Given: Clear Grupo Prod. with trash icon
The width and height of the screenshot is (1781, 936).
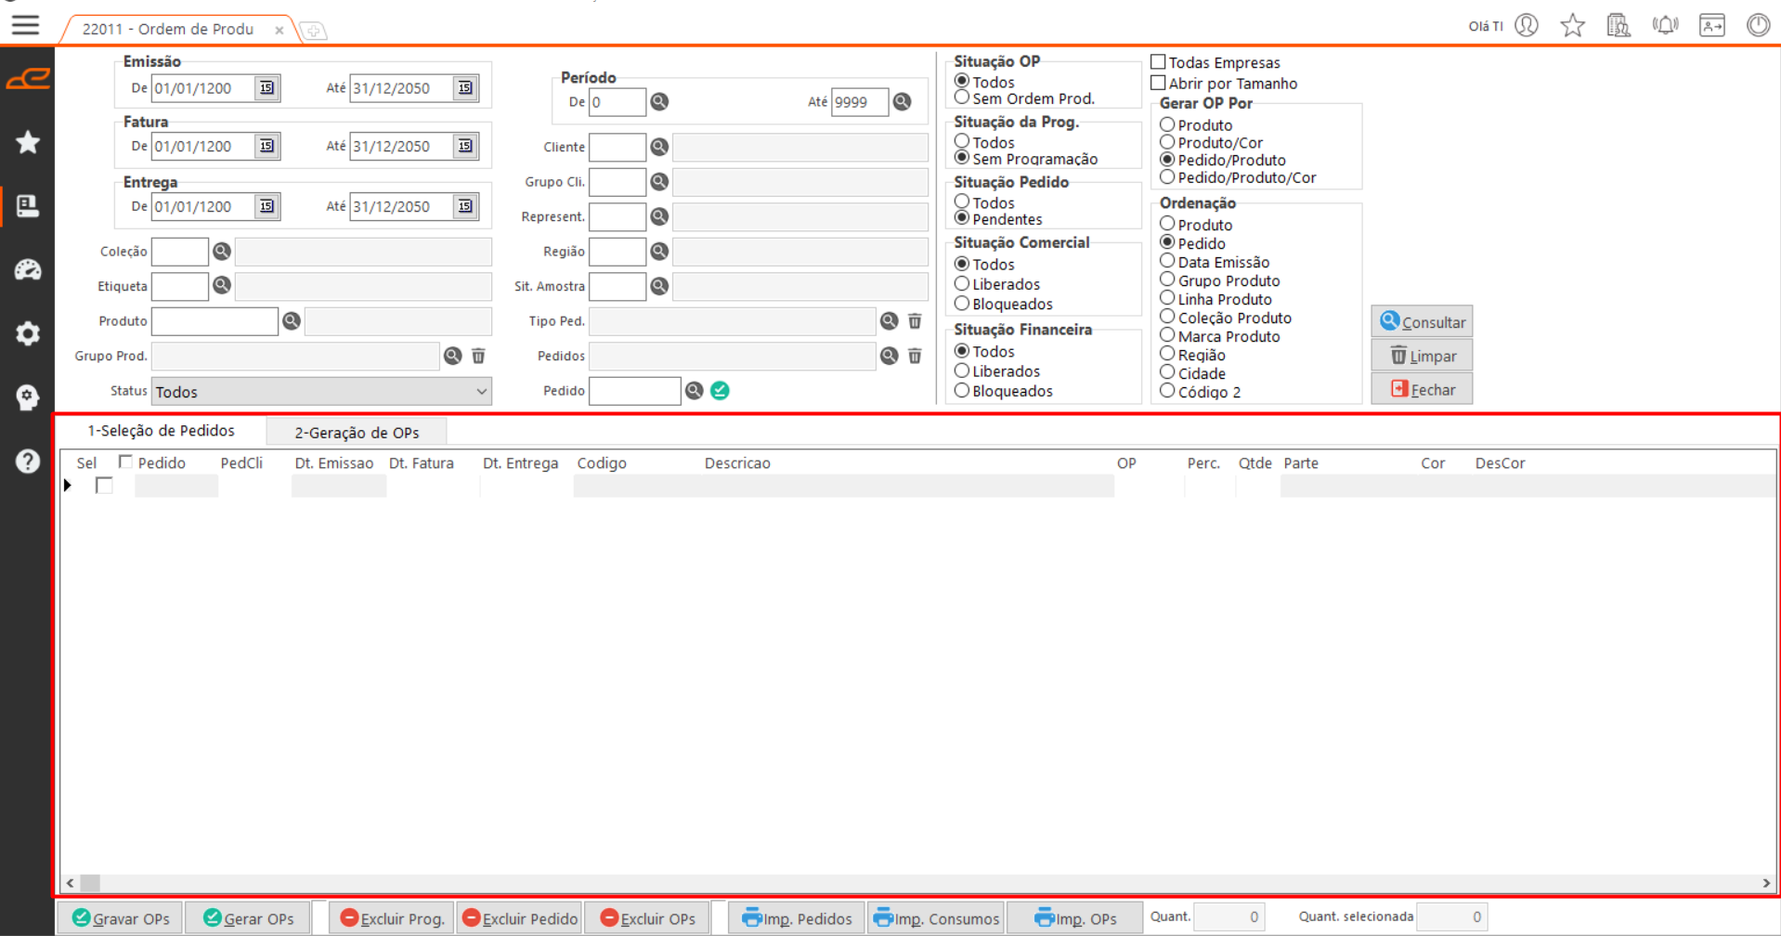Looking at the screenshot, I should click(x=478, y=356).
